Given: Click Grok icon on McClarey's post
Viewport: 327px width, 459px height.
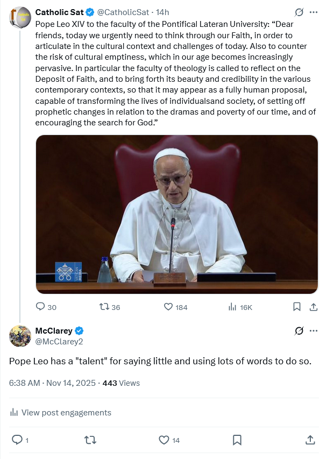Looking at the screenshot, I should [299, 330].
